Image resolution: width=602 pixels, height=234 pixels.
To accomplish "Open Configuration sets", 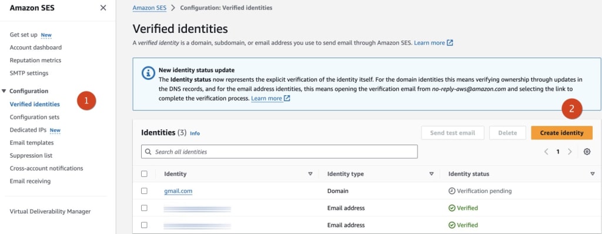I will 35,117.
